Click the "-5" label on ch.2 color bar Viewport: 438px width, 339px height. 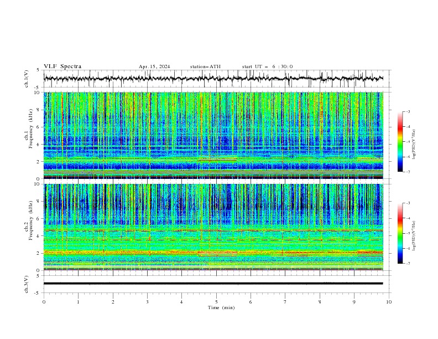tap(408, 233)
